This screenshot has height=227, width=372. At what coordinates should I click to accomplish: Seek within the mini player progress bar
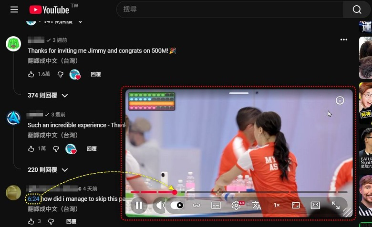pyautogui.click(x=238, y=192)
